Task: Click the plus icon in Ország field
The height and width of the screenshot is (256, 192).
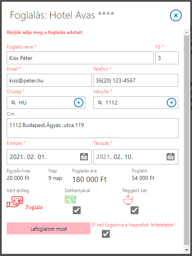Action: pyautogui.click(x=79, y=103)
